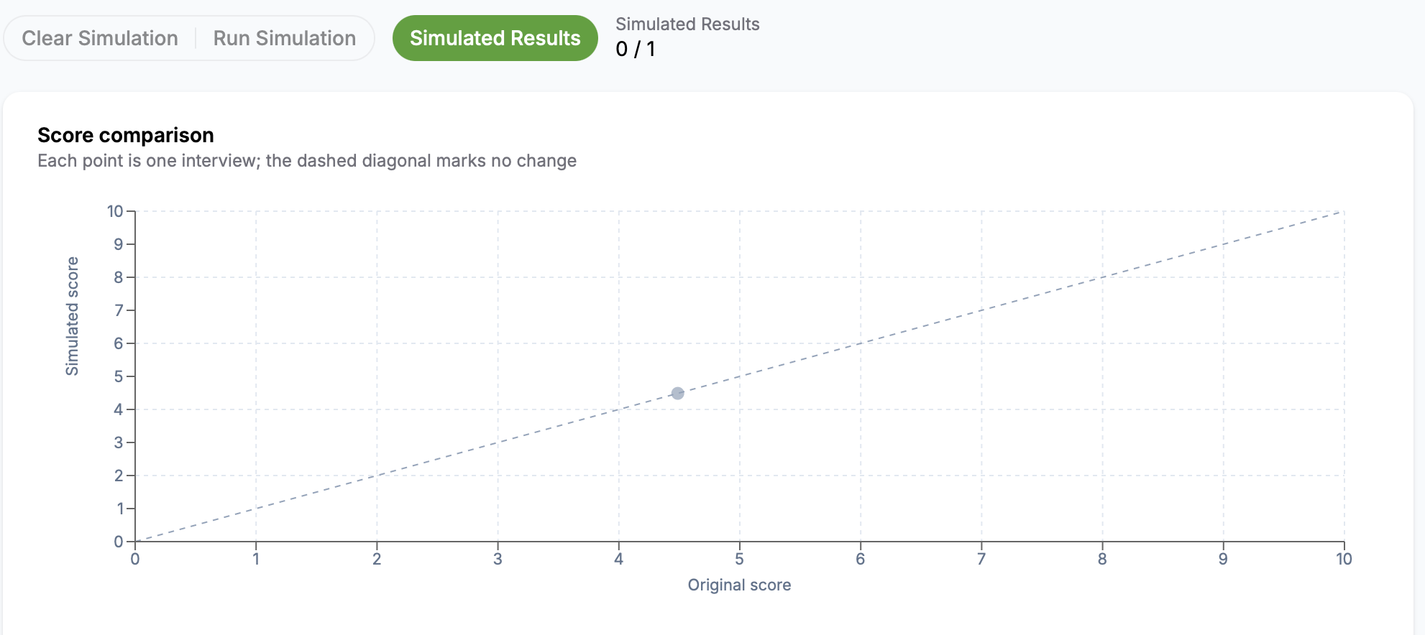Screen dimensions: 1425x635
Task: Start the Run Simulation action
Action: pyautogui.click(x=285, y=38)
